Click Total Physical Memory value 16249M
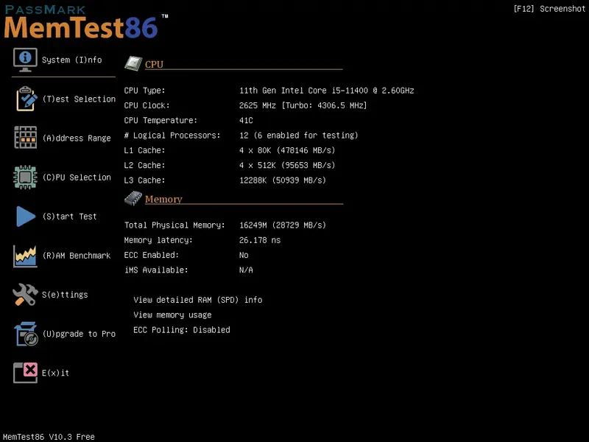 (x=283, y=225)
